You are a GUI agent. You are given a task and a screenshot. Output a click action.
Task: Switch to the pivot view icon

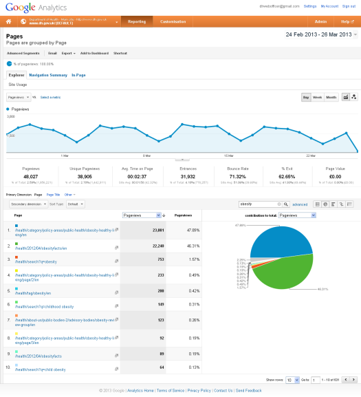pos(349,204)
